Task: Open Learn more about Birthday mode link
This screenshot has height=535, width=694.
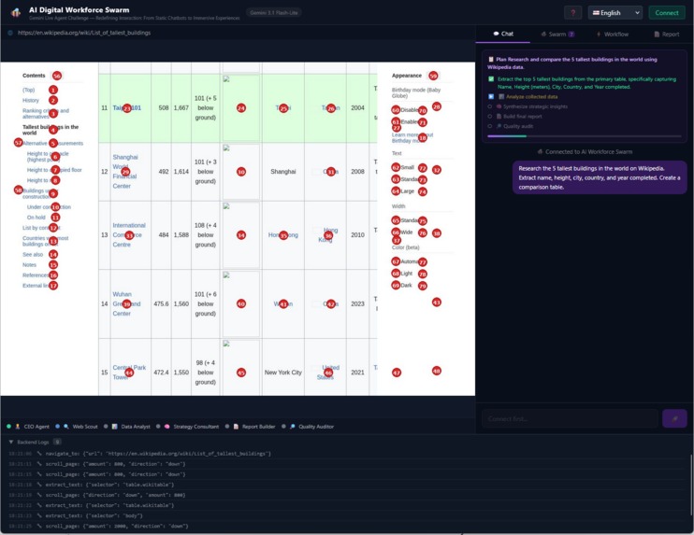Action: (412, 137)
